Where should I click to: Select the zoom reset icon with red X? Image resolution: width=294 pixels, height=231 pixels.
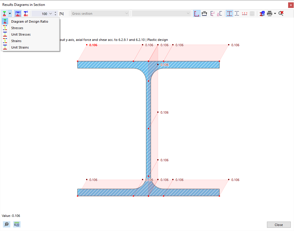281,13
